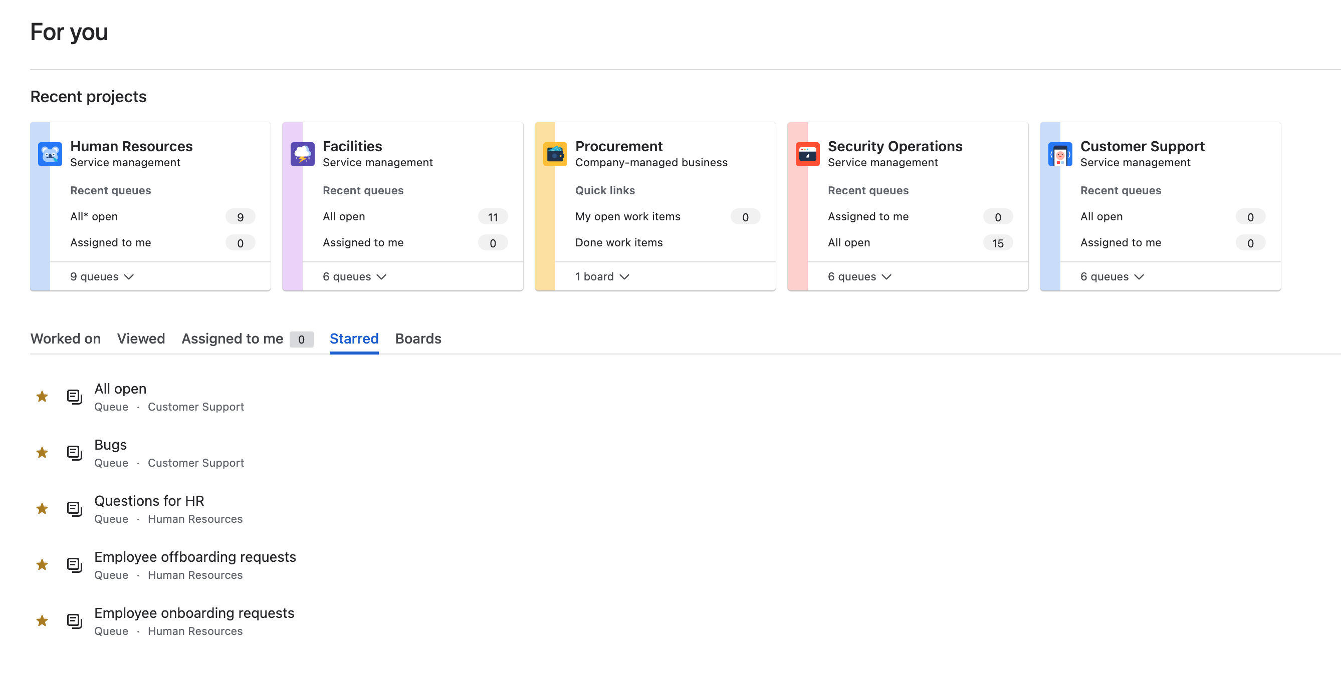Click the Customer Support phone project icon

[1060, 154]
